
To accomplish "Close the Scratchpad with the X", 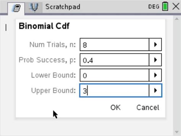I will click(176, 7).
